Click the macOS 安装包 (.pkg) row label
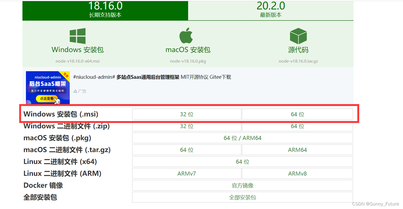The height and width of the screenshot is (209, 403). pyautogui.click(x=57, y=138)
